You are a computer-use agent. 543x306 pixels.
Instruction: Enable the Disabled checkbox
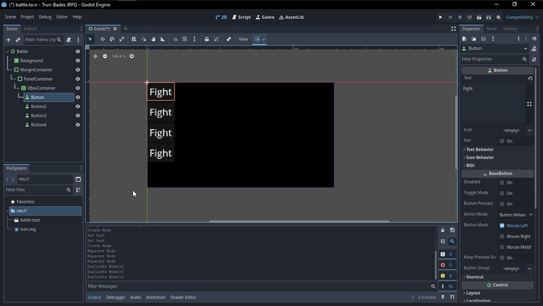click(502, 182)
